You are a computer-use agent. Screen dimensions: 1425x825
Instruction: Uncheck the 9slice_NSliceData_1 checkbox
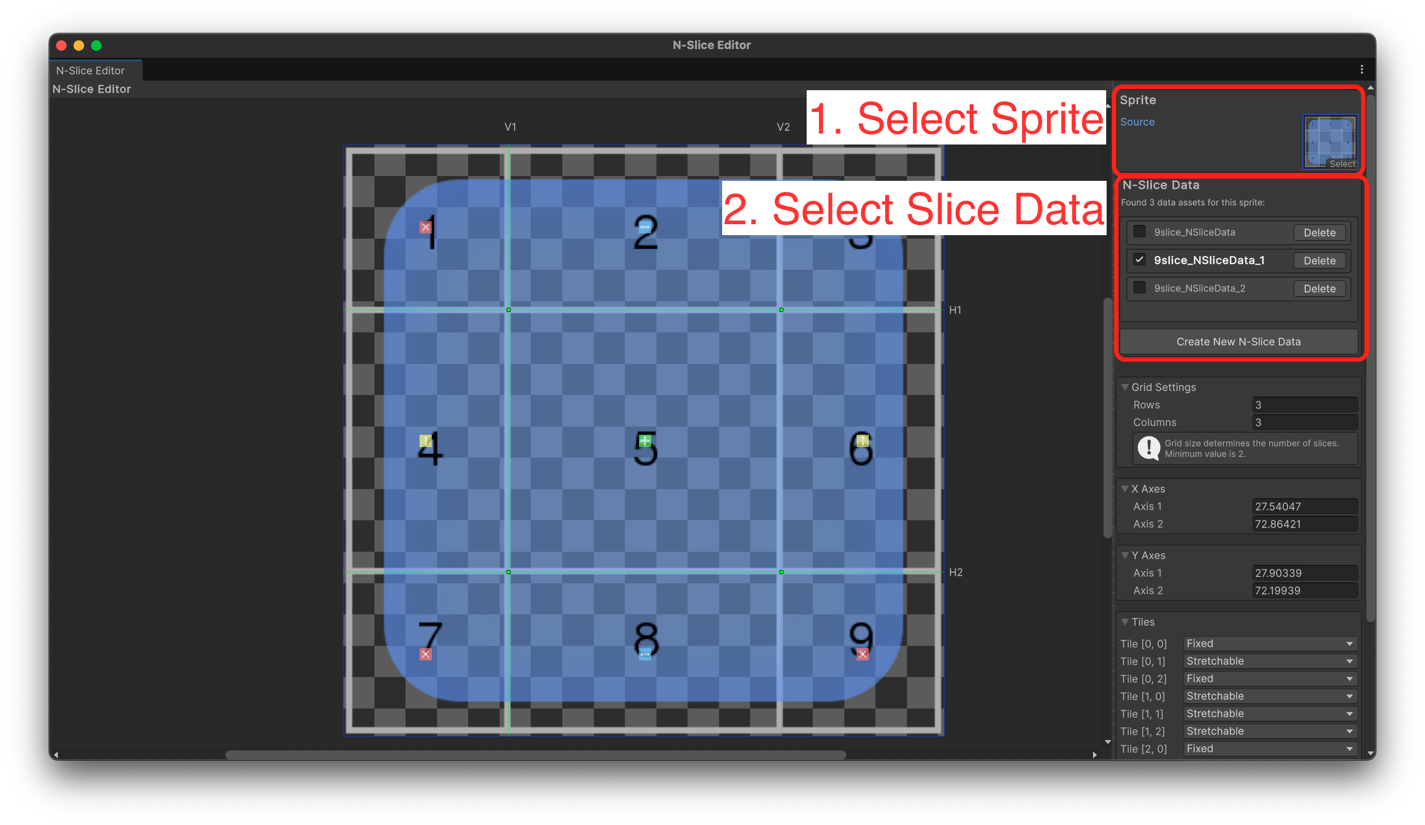[x=1139, y=260]
